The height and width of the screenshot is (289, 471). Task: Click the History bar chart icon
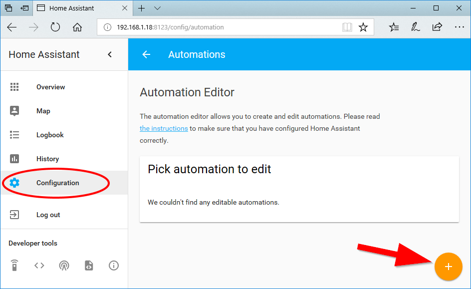(14, 159)
